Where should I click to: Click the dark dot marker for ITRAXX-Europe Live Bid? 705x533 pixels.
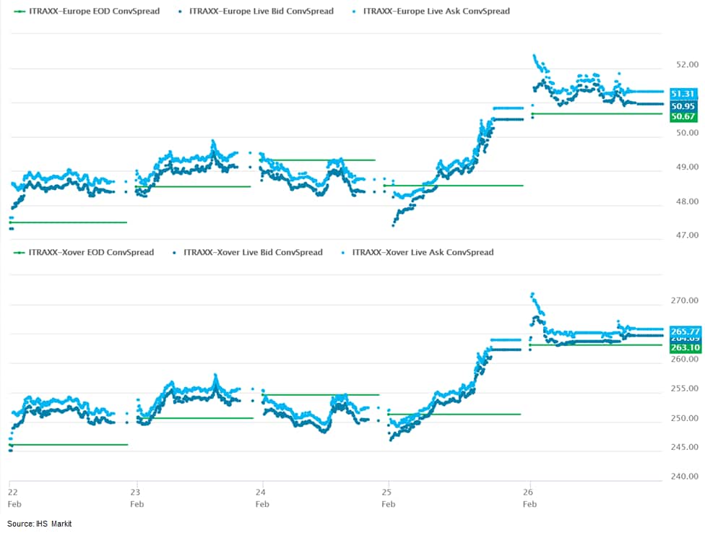(x=178, y=12)
